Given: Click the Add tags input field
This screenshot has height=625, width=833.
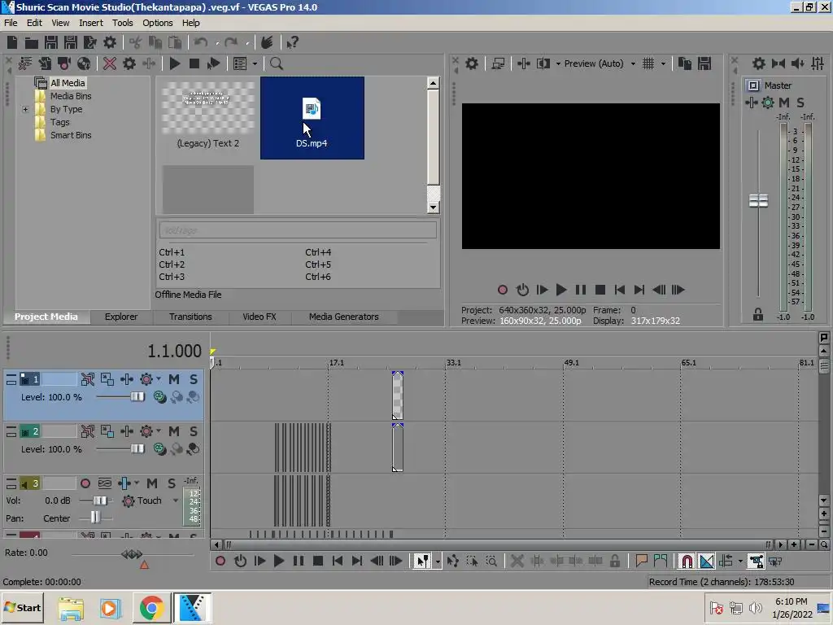Looking at the screenshot, I should (298, 230).
